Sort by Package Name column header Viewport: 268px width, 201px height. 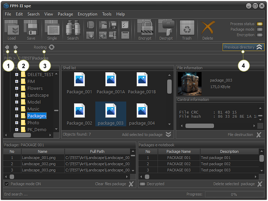[179, 151]
